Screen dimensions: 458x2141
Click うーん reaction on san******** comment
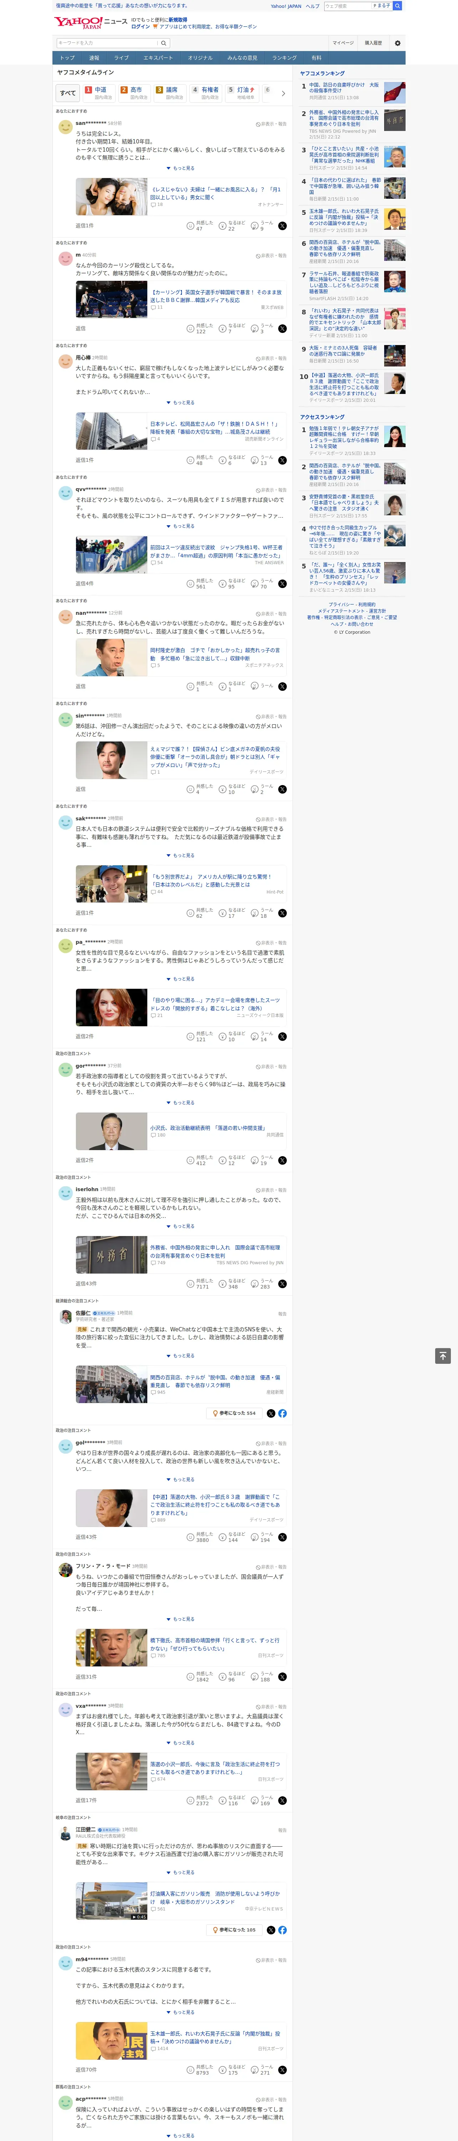[x=262, y=226]
